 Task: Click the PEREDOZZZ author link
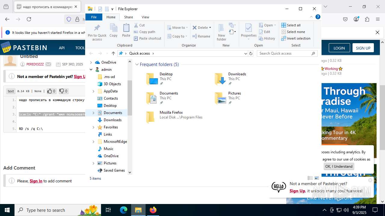[35, 64]
